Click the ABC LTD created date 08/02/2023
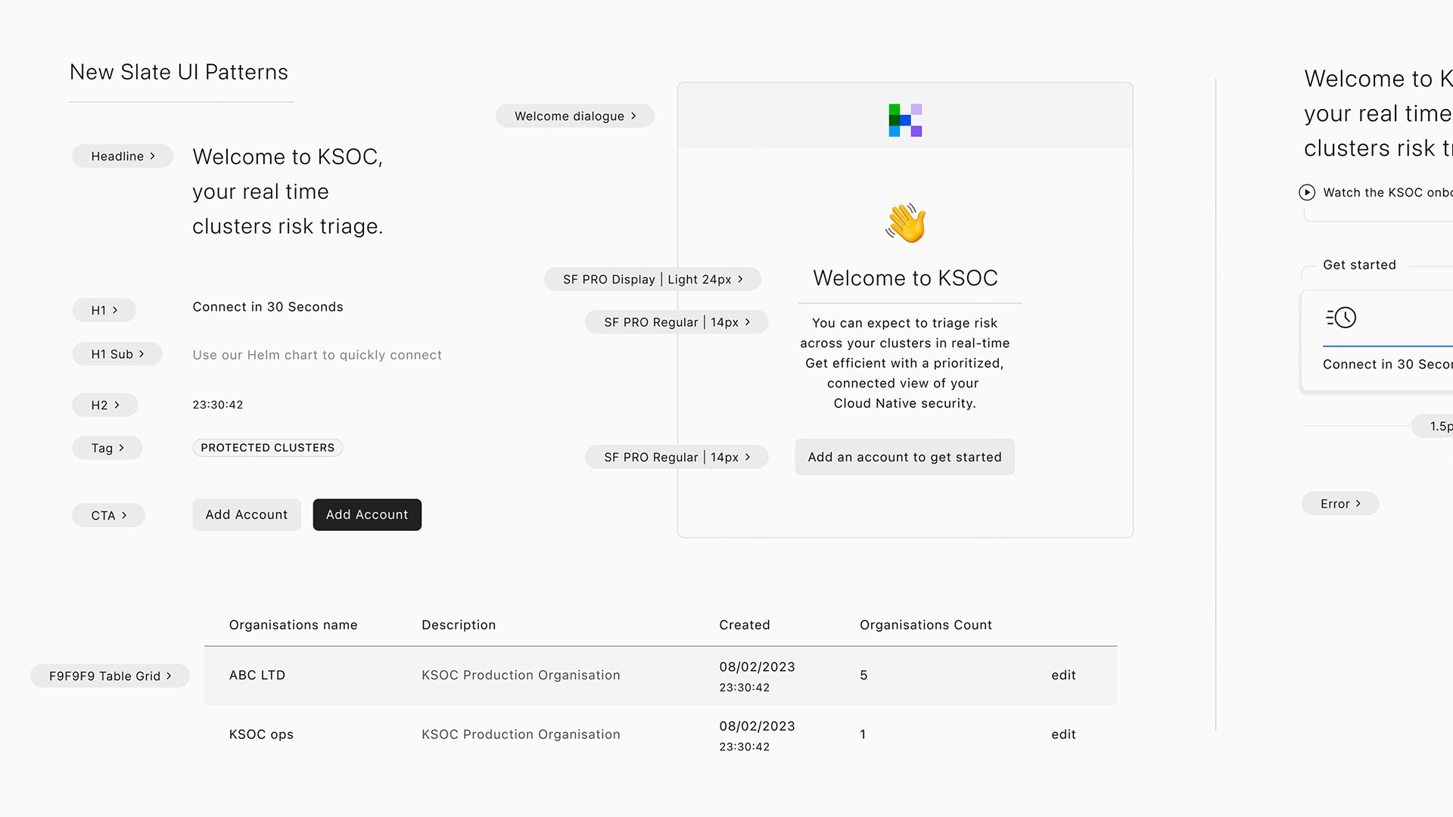1453x817 pixels. [x=757, y=666]
